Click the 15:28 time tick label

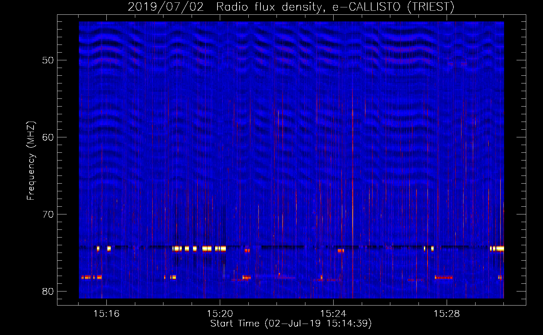click(x=447, y=314)
